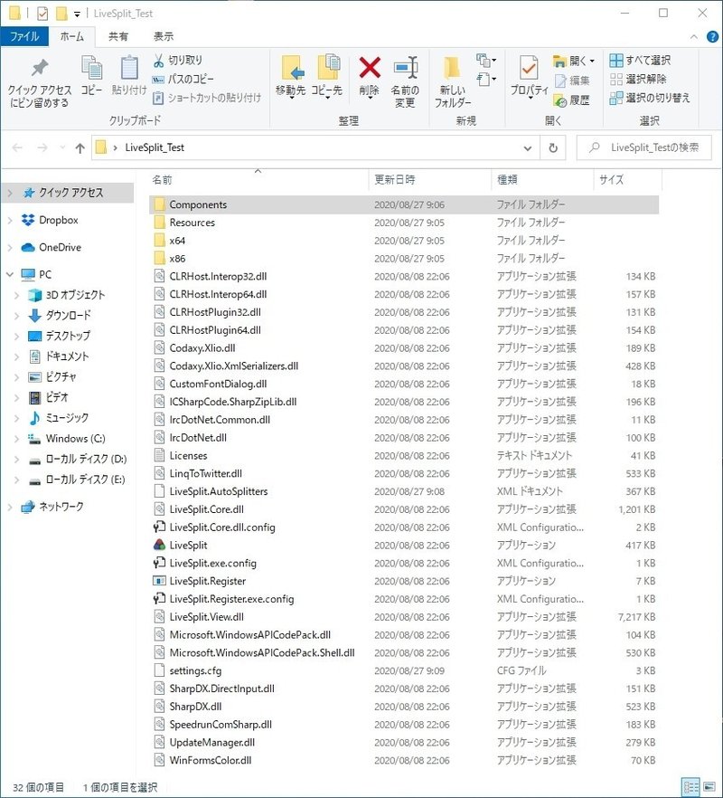Select the LiveSplit.Register application icon

click(159, 581)
